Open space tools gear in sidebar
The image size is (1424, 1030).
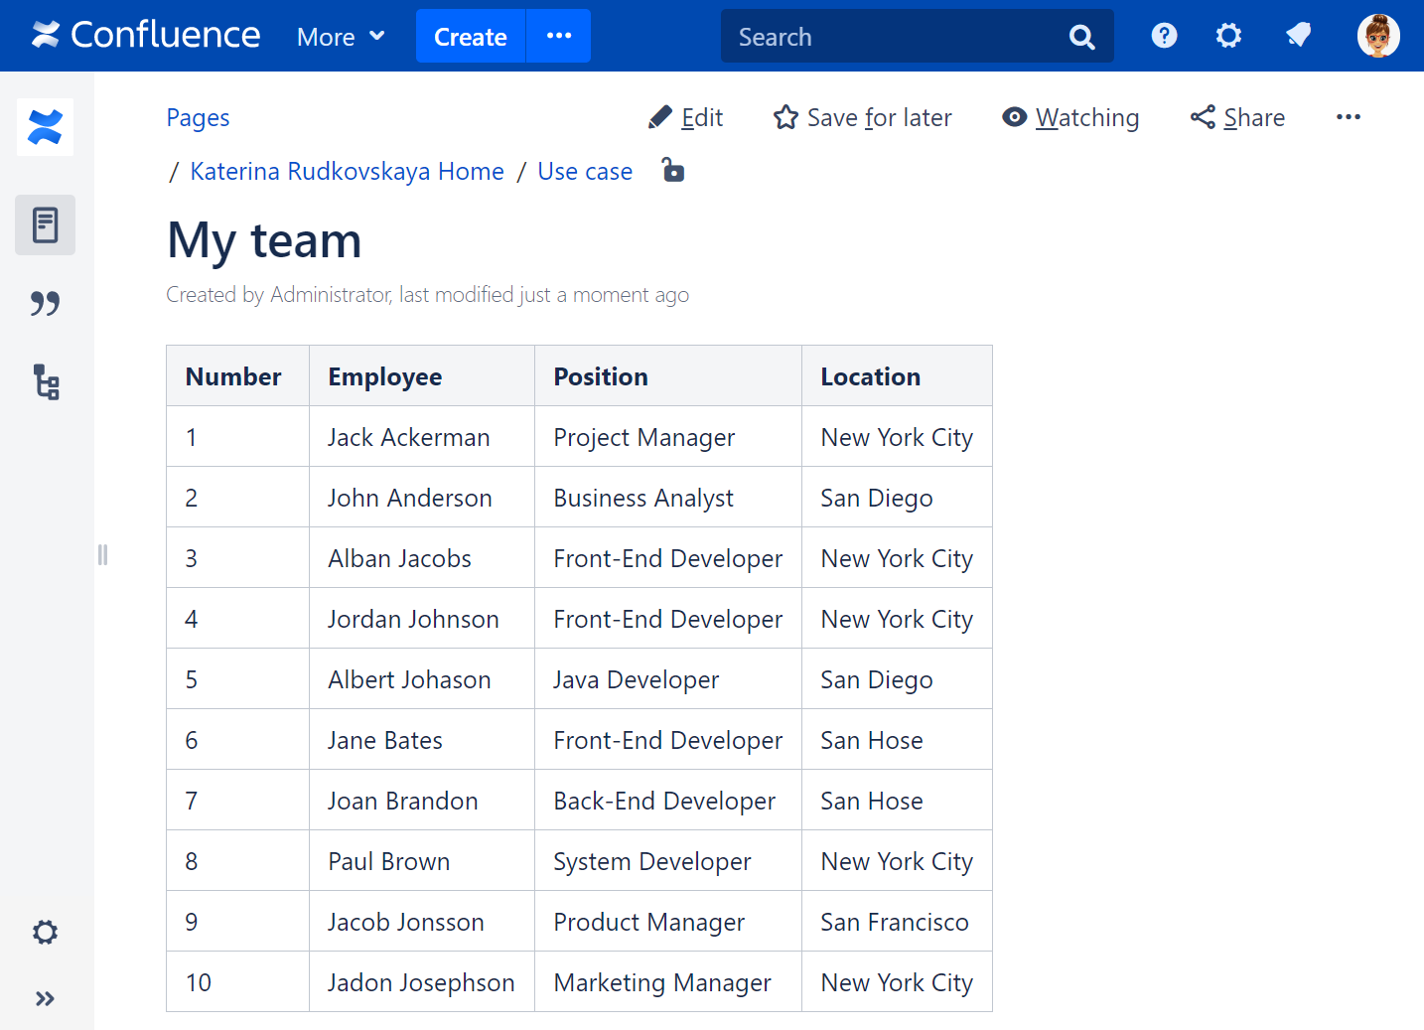click(46, 932)
